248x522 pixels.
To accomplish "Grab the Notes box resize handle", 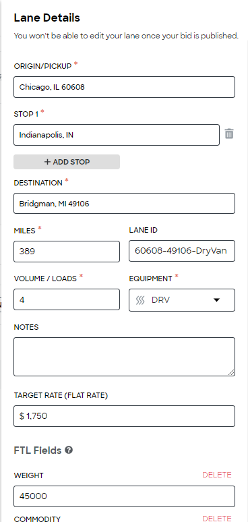I will [231, 372].
